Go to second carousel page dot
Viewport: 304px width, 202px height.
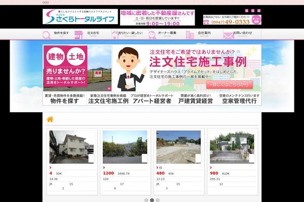coord(152,200)
